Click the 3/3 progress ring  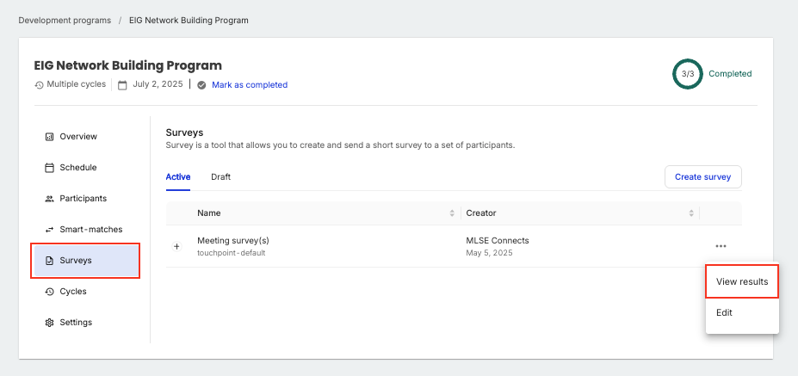pos(688,74)
